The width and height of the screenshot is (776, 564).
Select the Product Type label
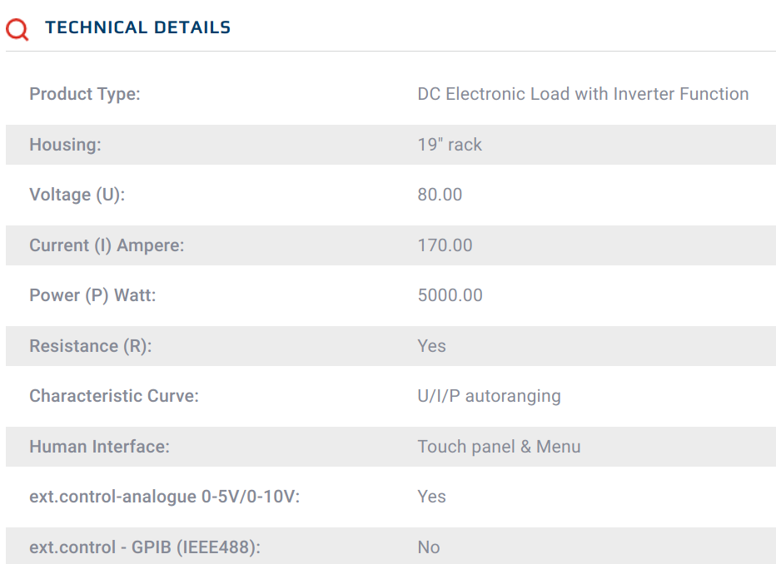pyautogui.click(x=85, y=94)
